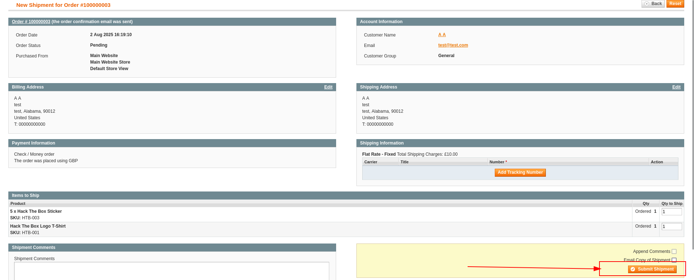This screenshot has width=694, height=280.
Task: Open customer name A A link
Action: (442, 35)
